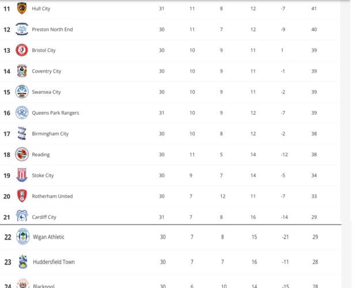Click the Stoke City badge icon
Viewport: 360px width, 288px height.
tap(22, 175)
